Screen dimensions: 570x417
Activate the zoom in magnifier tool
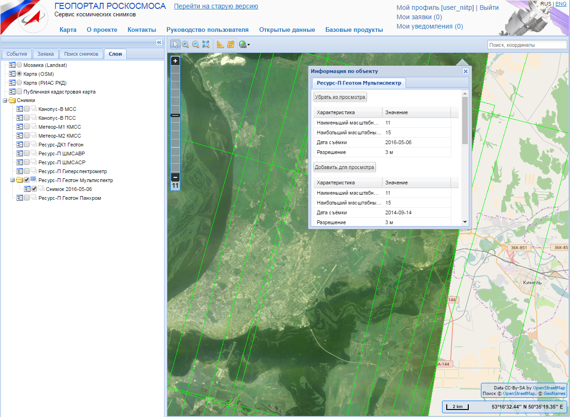pos(186,44)
